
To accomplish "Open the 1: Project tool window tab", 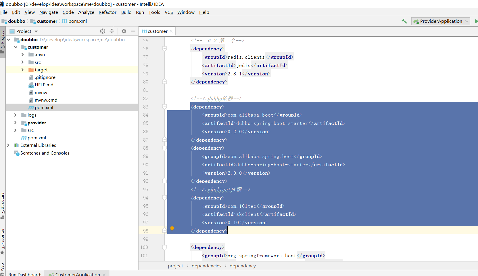I will coord(3,42).
